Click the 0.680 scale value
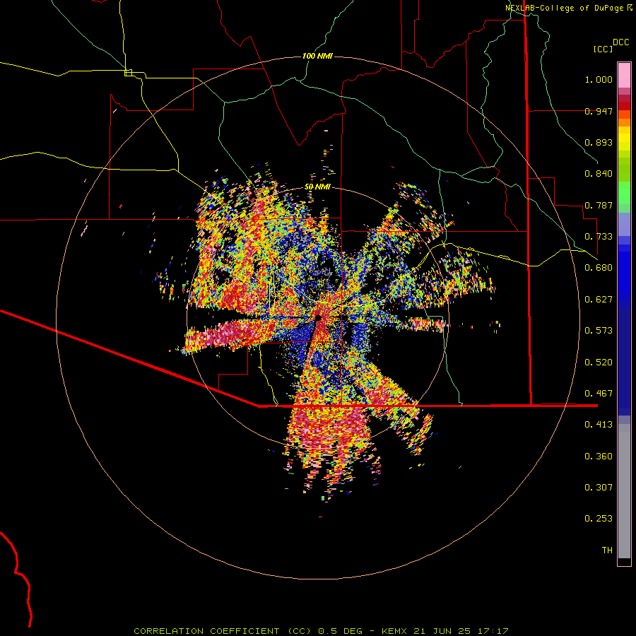Viewport: 636px width, 636px height. [x=599, y=268]
